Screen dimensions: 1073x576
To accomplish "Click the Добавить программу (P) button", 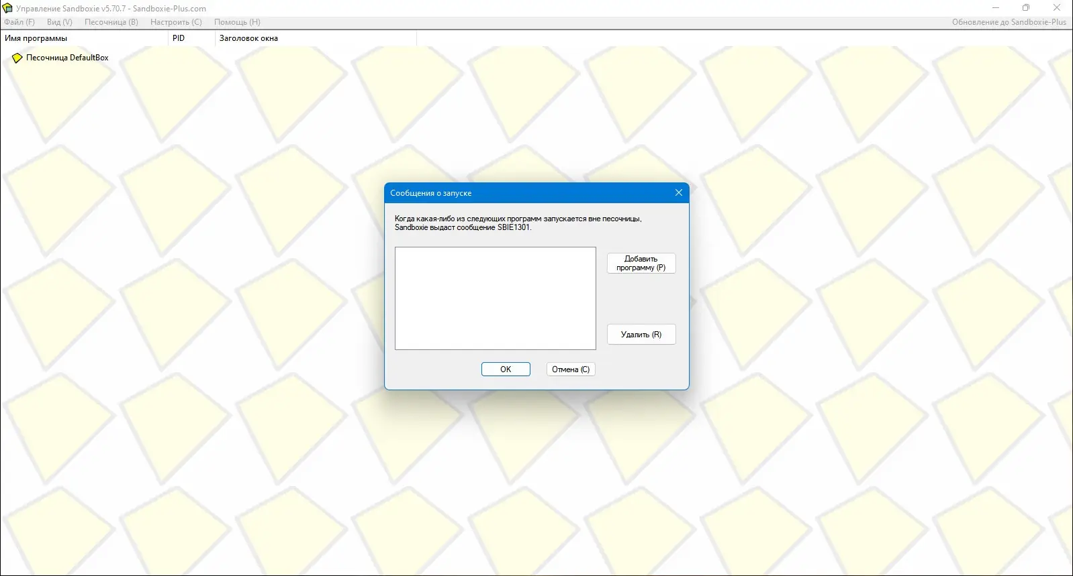I will point(641,263).
